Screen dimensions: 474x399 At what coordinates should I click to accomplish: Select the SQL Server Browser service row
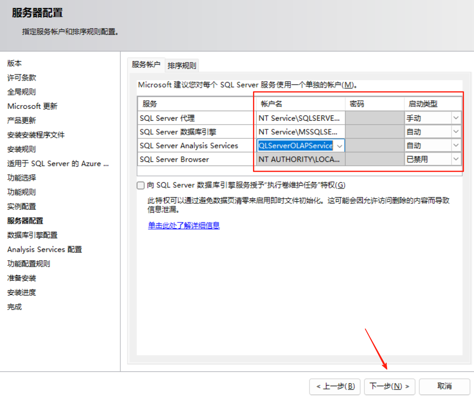(197, 159)
